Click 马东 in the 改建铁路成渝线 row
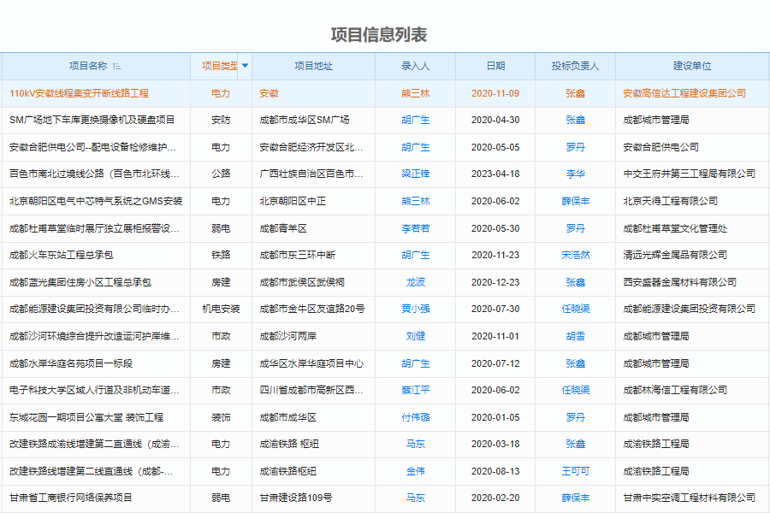This screenshot has width=770, height=513. coord(416,445)
